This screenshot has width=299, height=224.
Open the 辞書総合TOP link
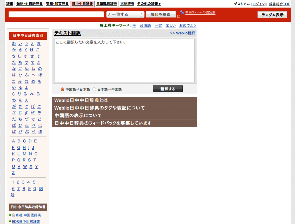point(279,4)
